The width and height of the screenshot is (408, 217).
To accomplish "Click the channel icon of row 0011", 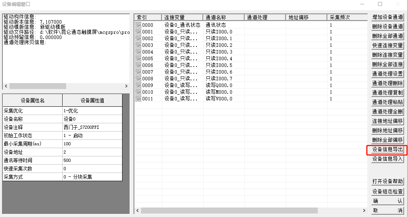I will (x=138, y=98).
